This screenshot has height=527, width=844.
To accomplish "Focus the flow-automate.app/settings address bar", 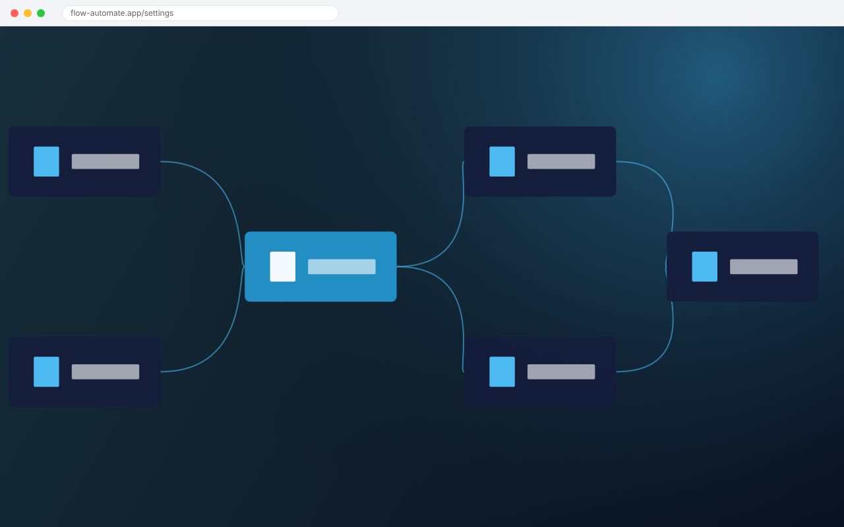I will click(200, 13).
